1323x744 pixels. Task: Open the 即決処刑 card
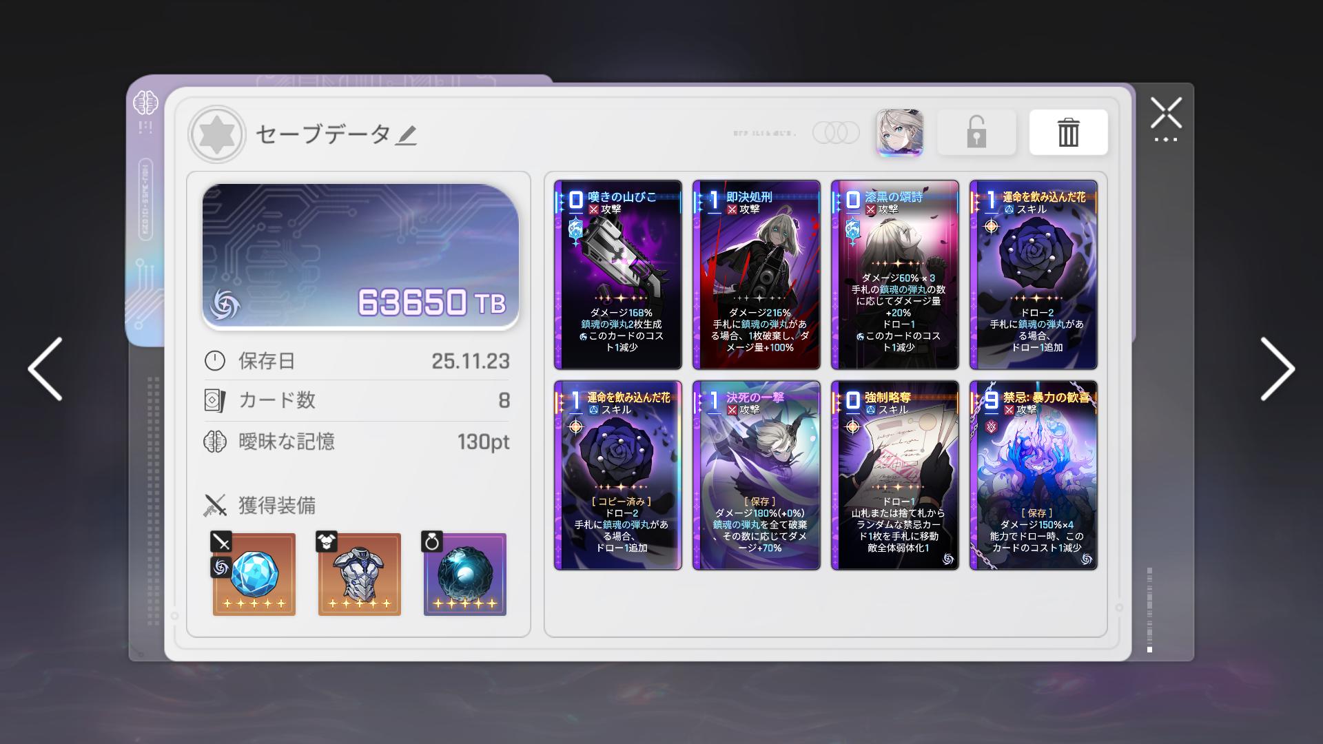tap(757, 275)
